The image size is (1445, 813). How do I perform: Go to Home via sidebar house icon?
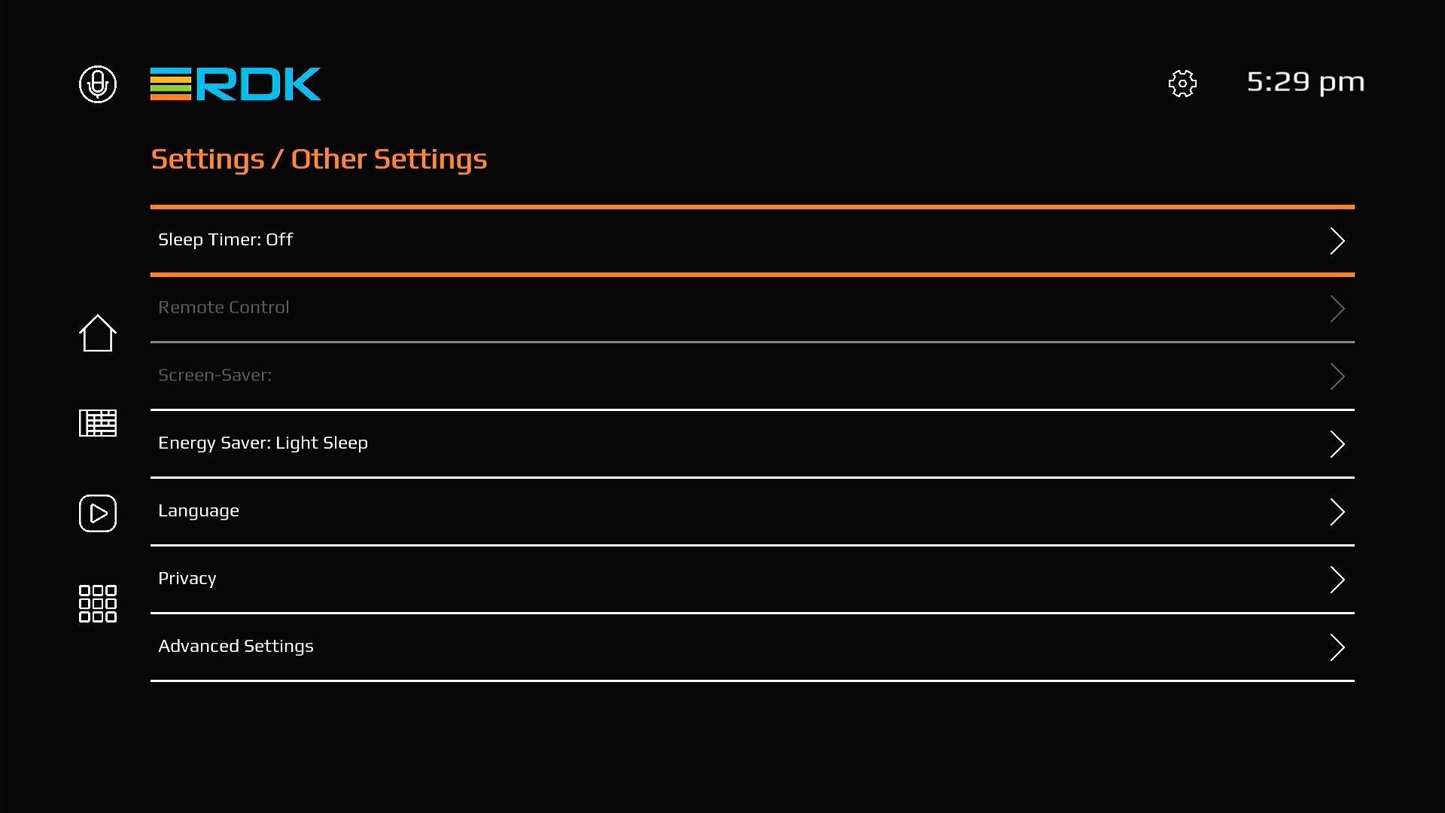tap(98, 333)
